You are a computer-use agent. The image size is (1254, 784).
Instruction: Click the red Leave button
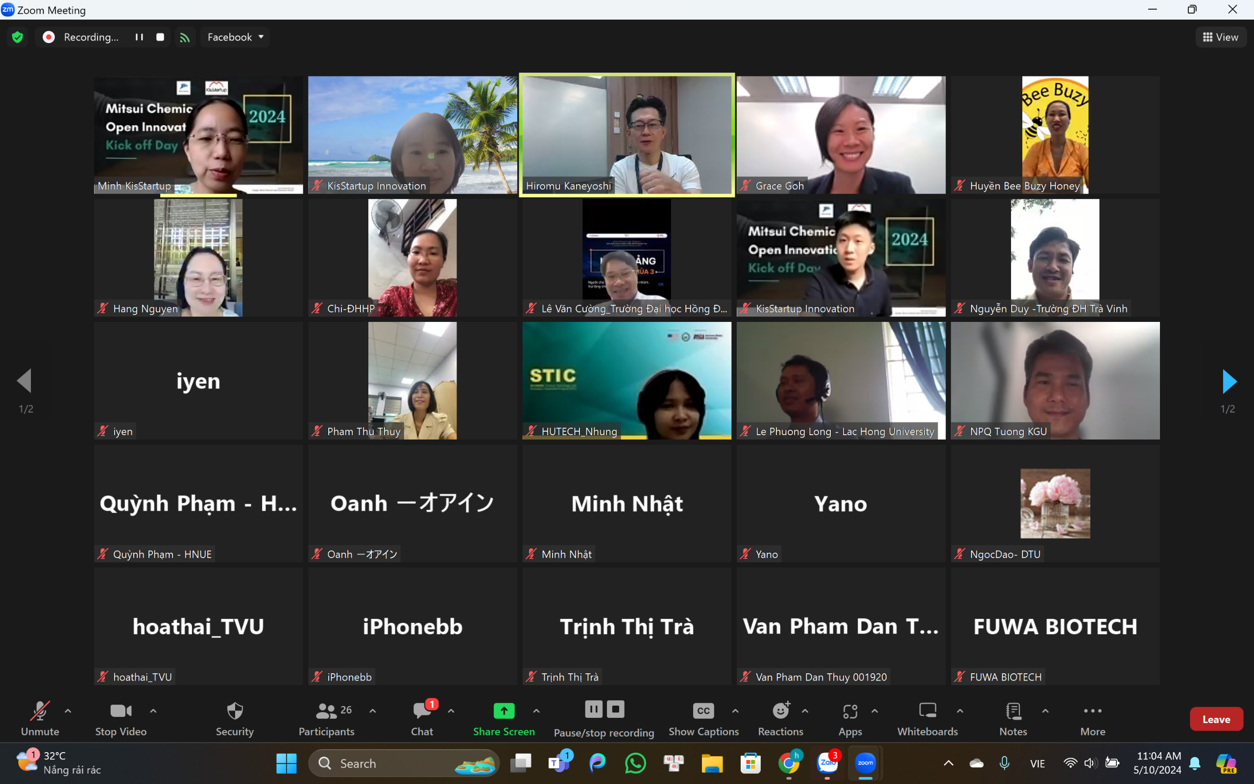pyautogui.click(x=1216, y=719)
